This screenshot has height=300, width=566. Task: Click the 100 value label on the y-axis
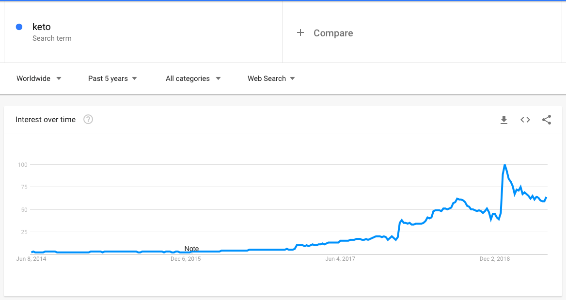coord(22,164)
